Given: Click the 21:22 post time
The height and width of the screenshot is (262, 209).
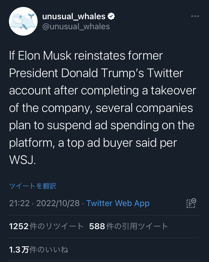Looking at the screenshot, I should [19, 203].
